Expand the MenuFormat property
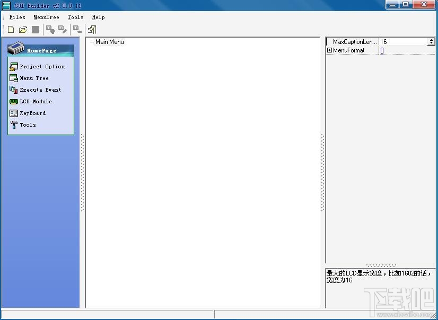Screen dimensions: 438x320 click(x=330, y=50)
